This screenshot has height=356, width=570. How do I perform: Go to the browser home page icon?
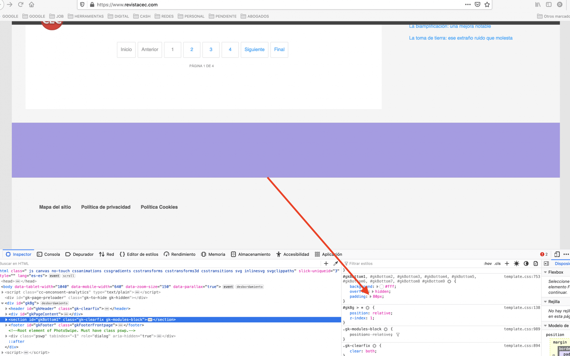tap(32, 5)
